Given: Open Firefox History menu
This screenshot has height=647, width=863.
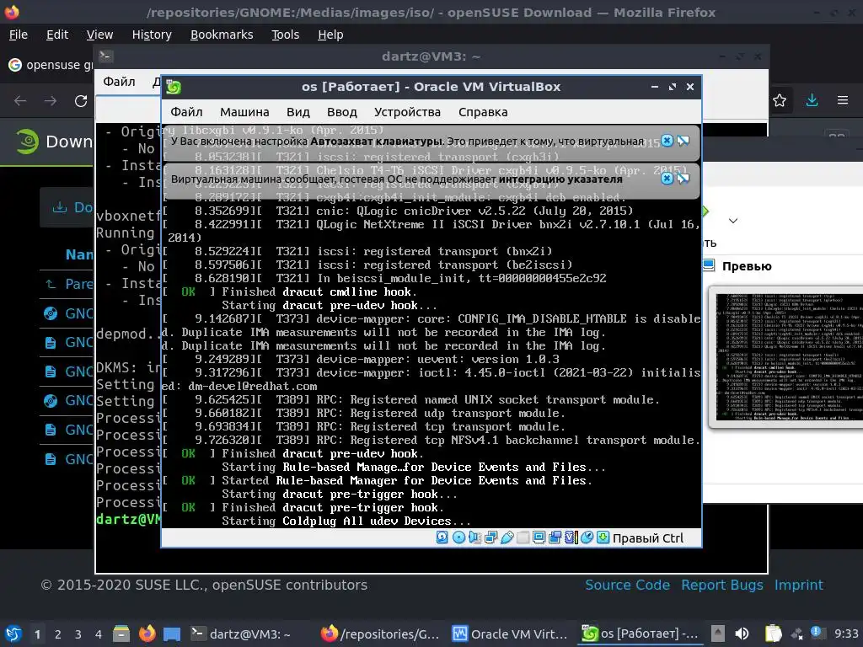Looking at the screenshot, I should tap(152, 35).
